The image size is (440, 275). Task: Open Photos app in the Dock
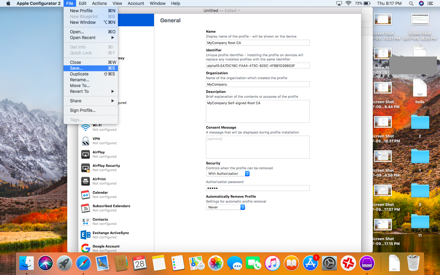[216, 263]
